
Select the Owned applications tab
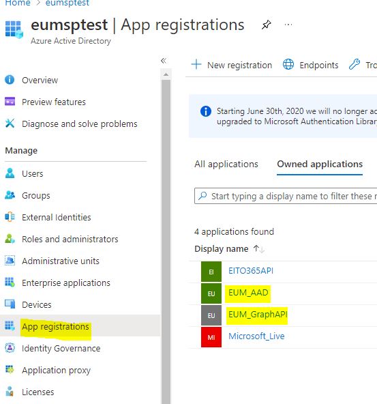point(320,164)
